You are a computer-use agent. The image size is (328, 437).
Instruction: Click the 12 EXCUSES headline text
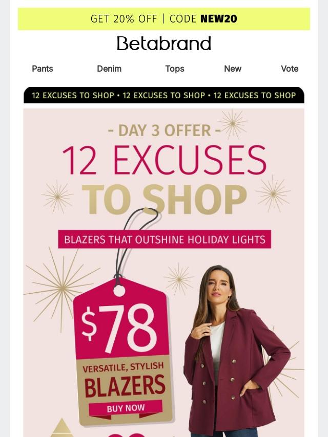coord(164,160)
